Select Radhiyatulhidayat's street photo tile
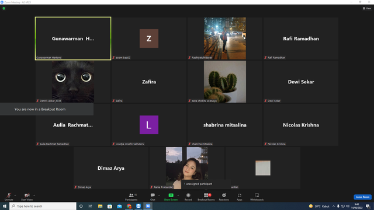Image resolution: width=374 pixels, height=210 pixels. 224,38
